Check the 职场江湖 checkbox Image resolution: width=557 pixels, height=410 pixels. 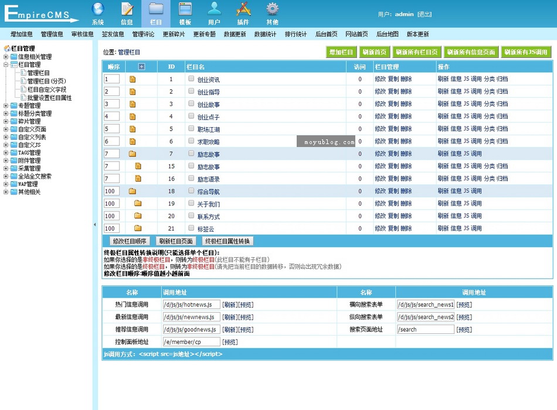tap(191, 128)
